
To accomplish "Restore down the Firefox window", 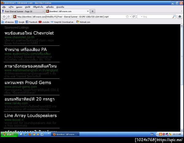I will pos(177,3).
